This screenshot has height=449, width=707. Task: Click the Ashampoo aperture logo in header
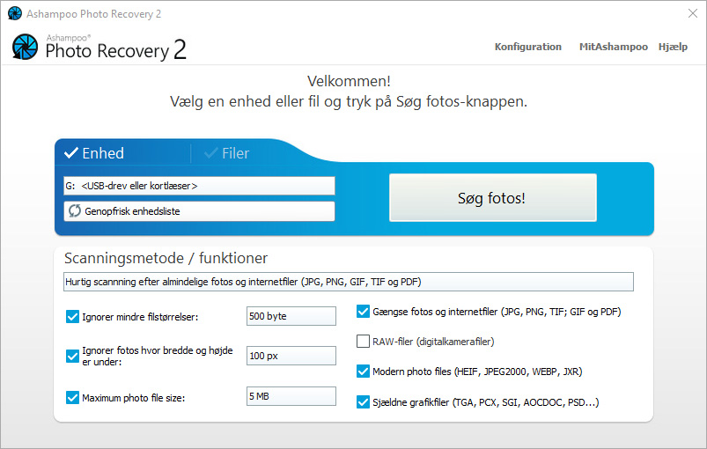25,47
